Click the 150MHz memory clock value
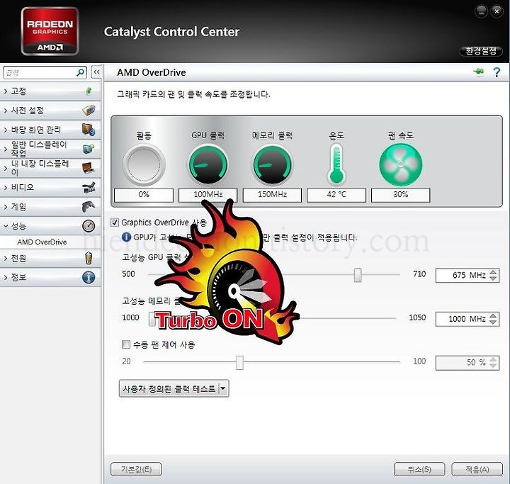Viewport: 510px width, 484px height. 272,195
